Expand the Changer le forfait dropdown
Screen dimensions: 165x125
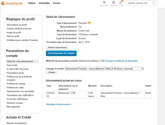(104, 69)
